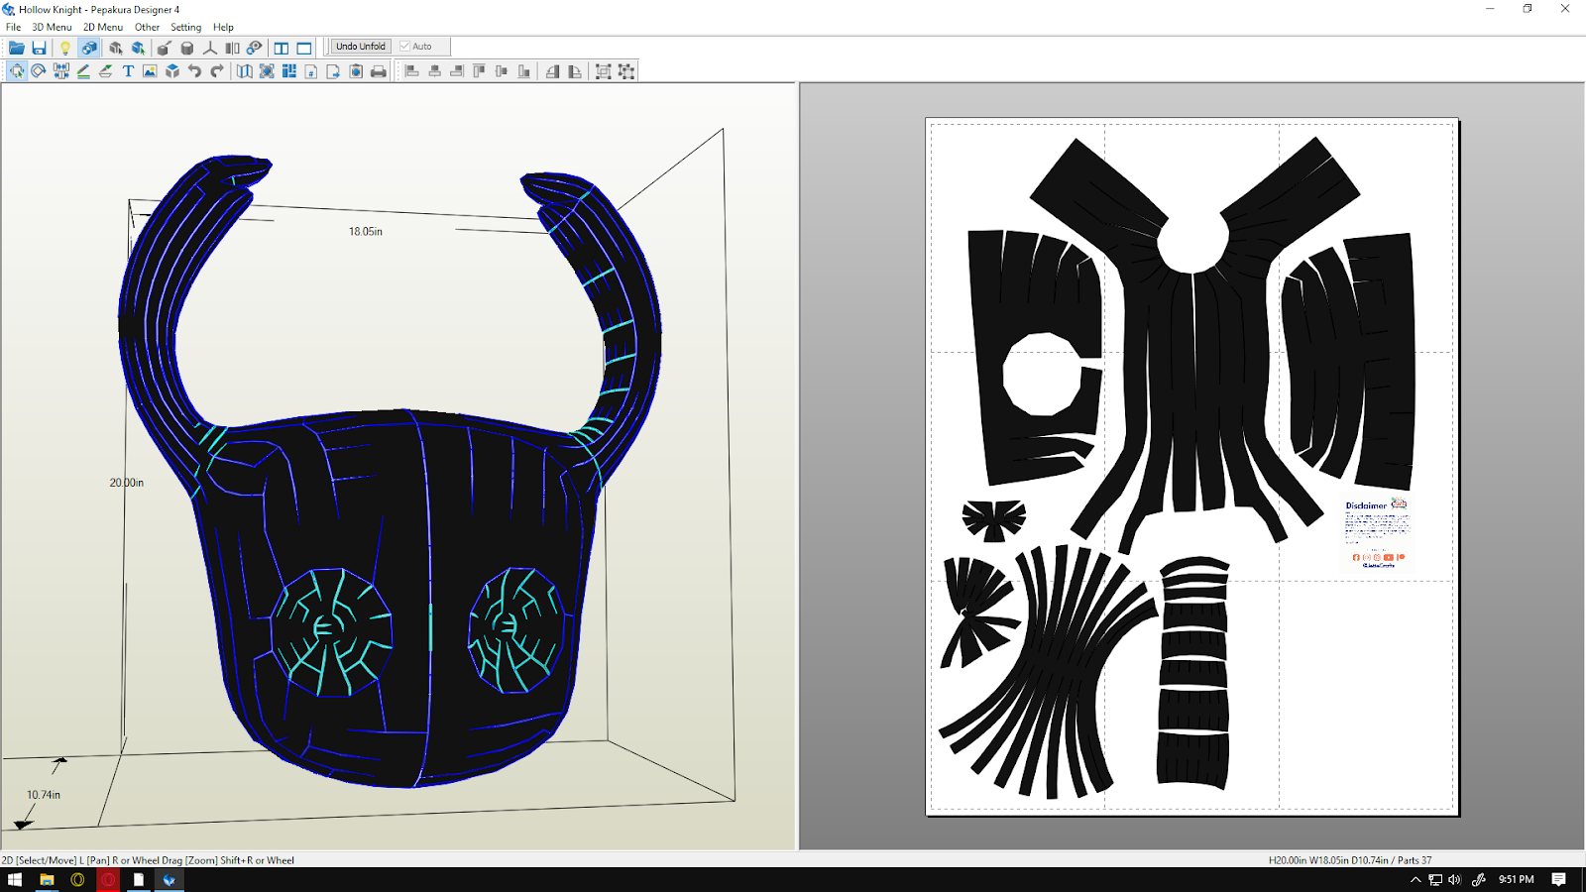Click the 20.00in height dimension label
The image size is (1586, 892).
point(127,483)
